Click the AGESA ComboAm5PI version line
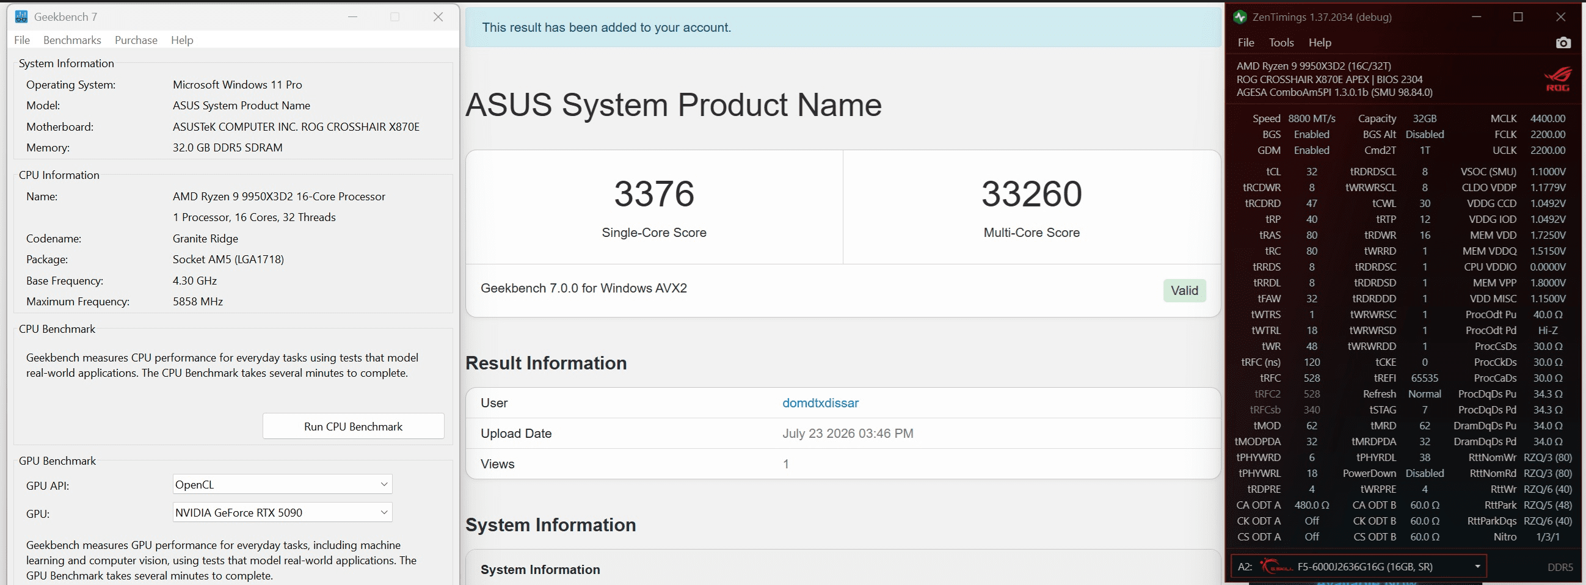Image resolution: width=1586 pixels, height=585 pixels. 1334,92
